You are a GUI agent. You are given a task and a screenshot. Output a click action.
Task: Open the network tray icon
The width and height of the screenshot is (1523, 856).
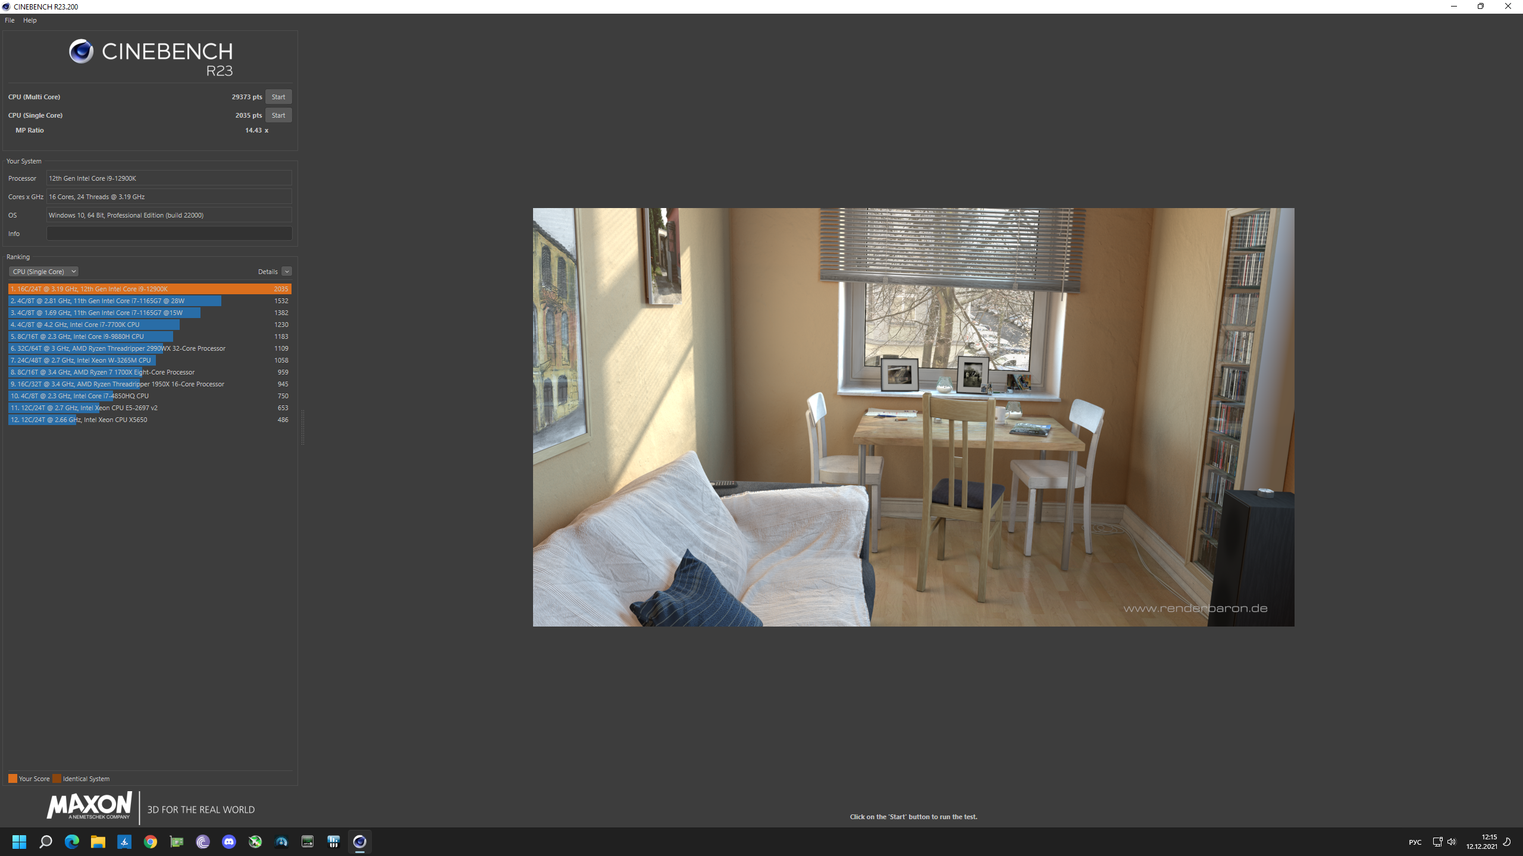pos(1437,842)
